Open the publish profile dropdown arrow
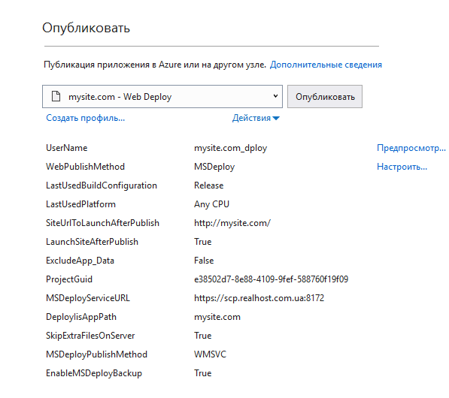This screenshot has height=398, width=449. pyautogui.click(x=275, y=96)
